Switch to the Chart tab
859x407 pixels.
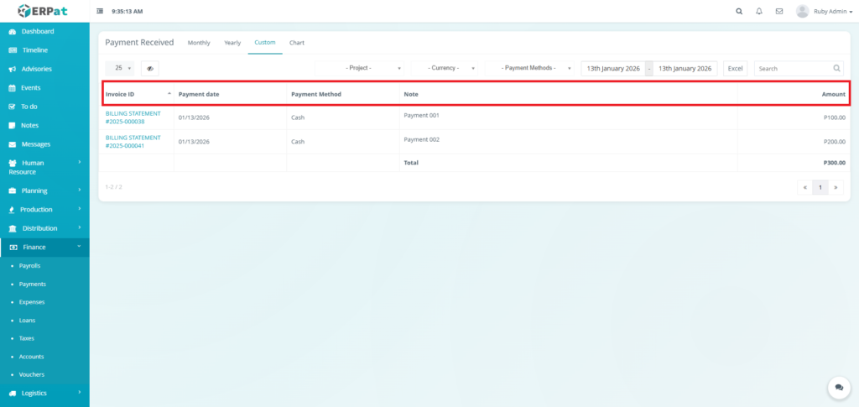pyautogui.click(x=297, y=43)
